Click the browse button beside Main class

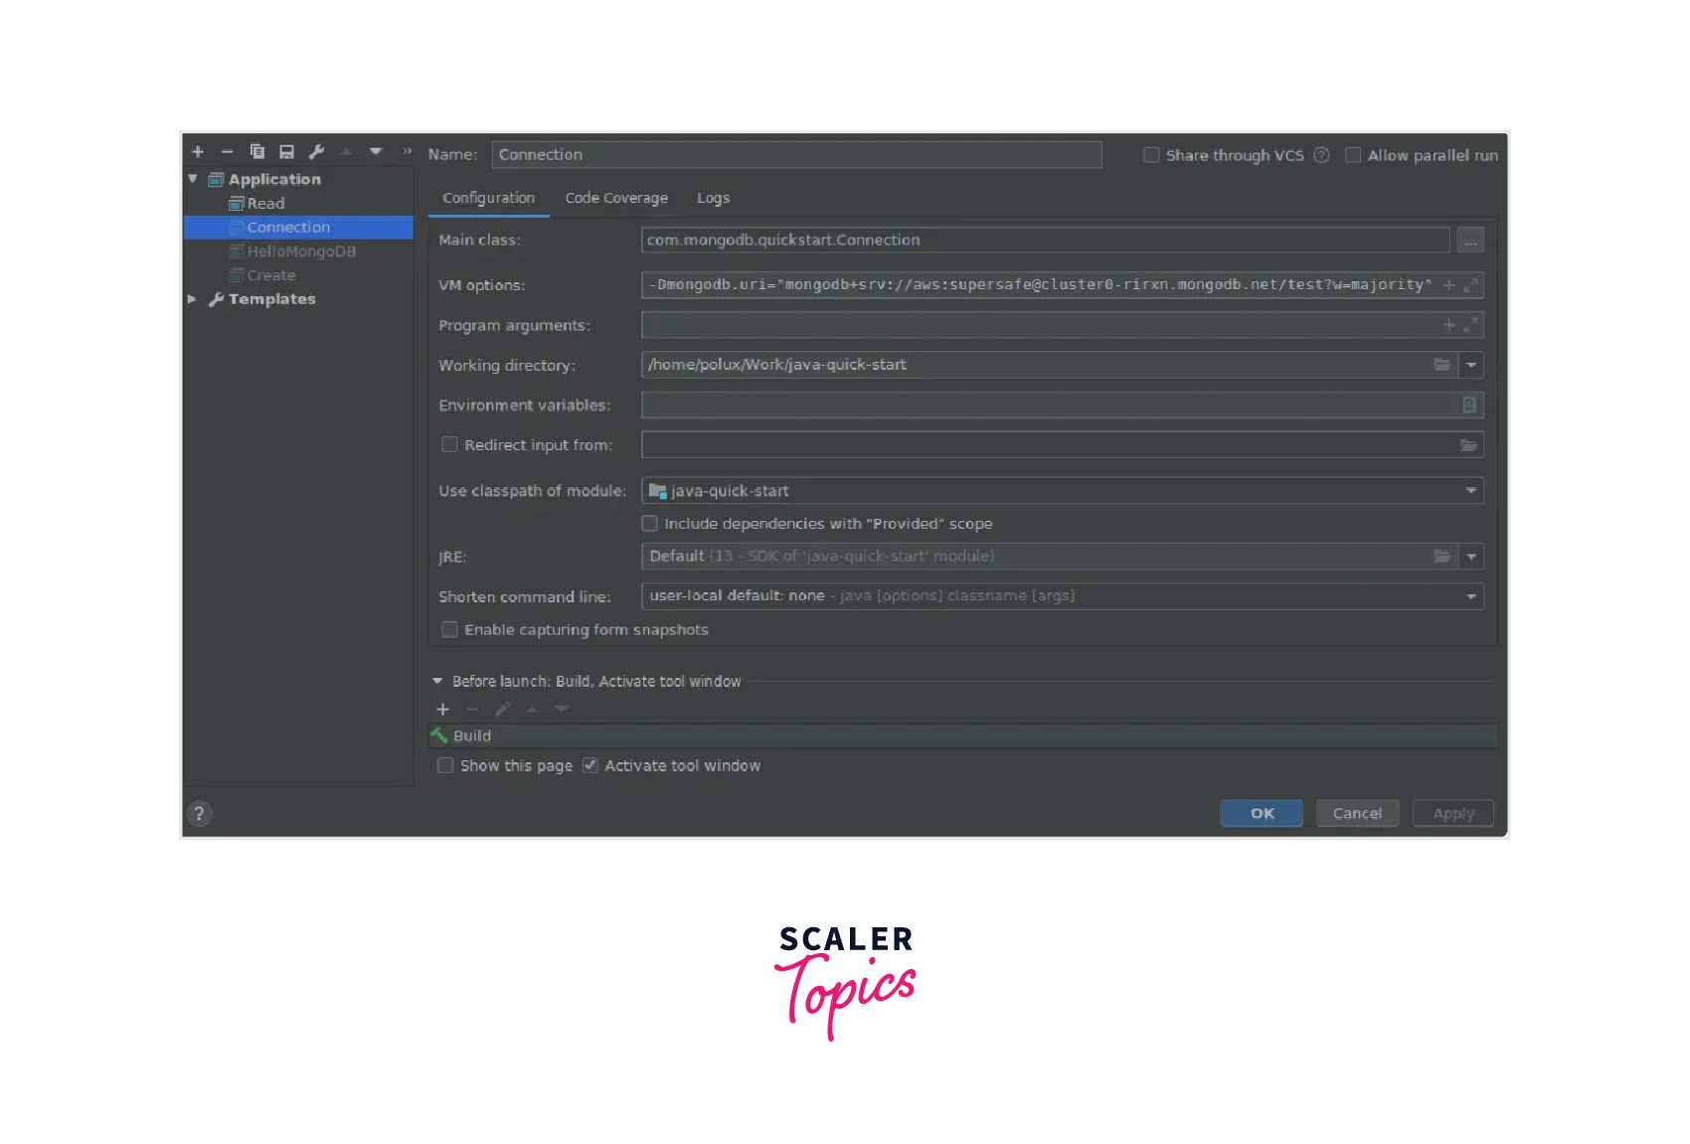click(1469, 241)
